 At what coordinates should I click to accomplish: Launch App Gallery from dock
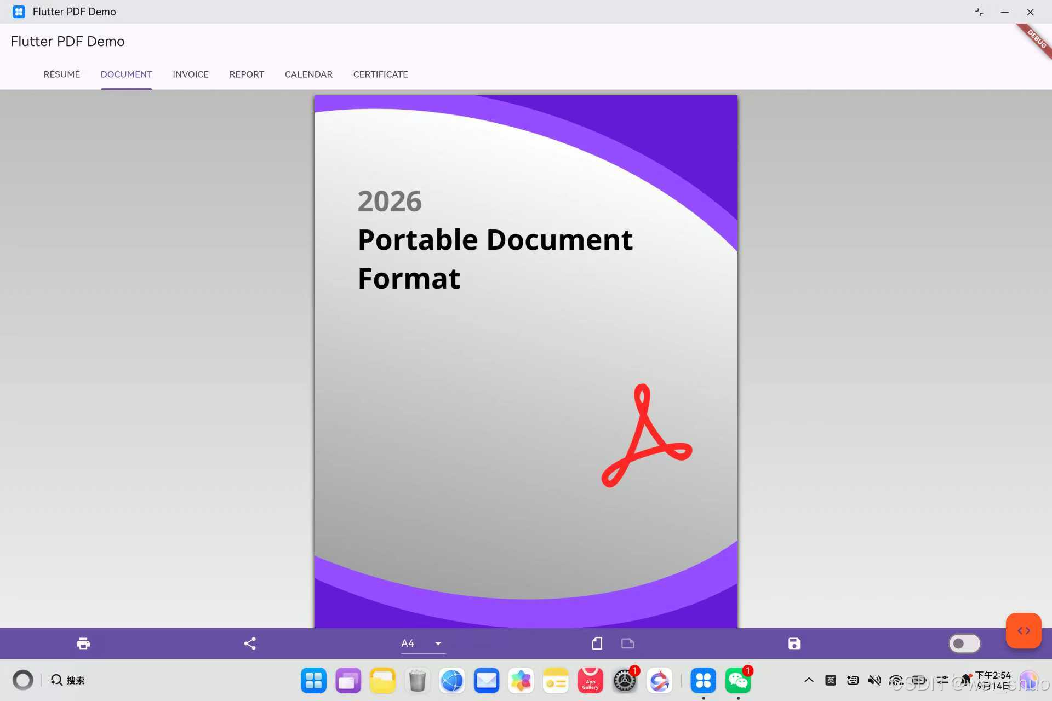click(590, 681)
